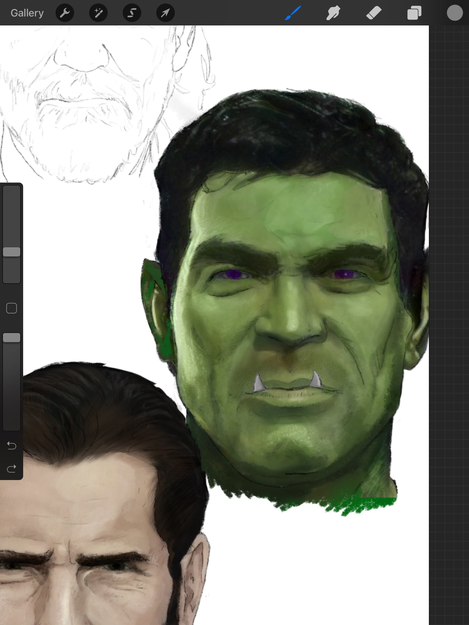This screenshot has width=469, height=625.
Task: Click the brush size slider handle
Action: pos(12,252)
